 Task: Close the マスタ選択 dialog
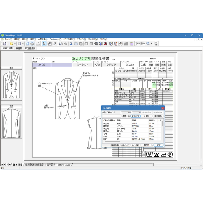pyautogui.click(x=163, y=108)
